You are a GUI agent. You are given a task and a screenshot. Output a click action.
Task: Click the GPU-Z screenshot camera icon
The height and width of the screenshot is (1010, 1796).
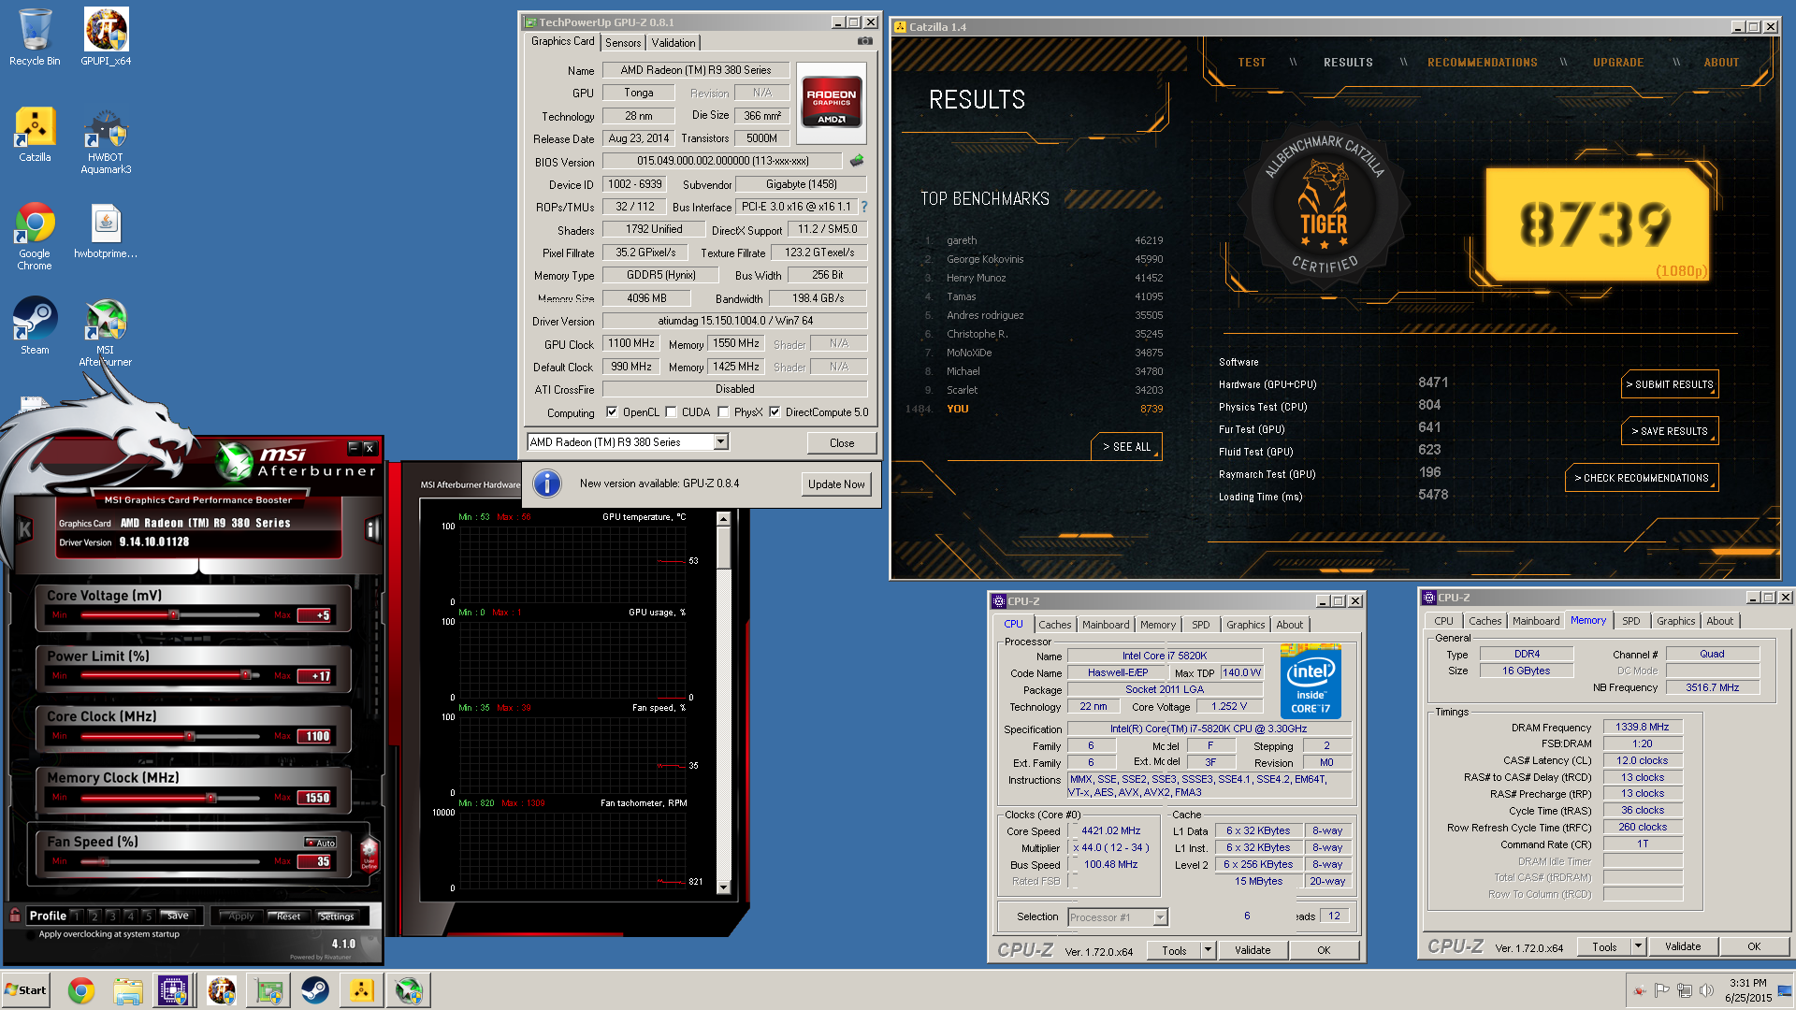865,41
